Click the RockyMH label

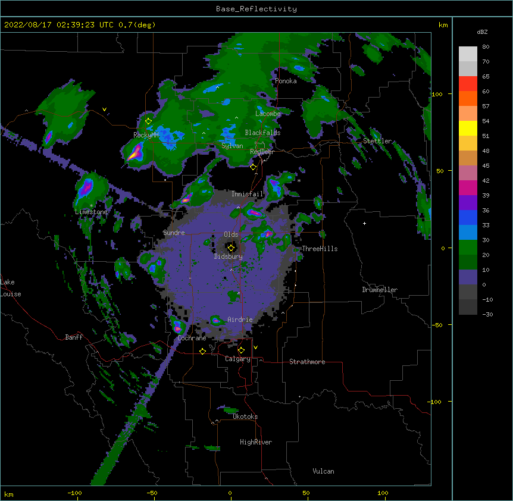(x=146, y=135)
